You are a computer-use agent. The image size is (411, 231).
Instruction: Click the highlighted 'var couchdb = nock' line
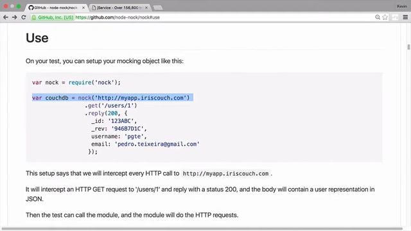point(112,98)
